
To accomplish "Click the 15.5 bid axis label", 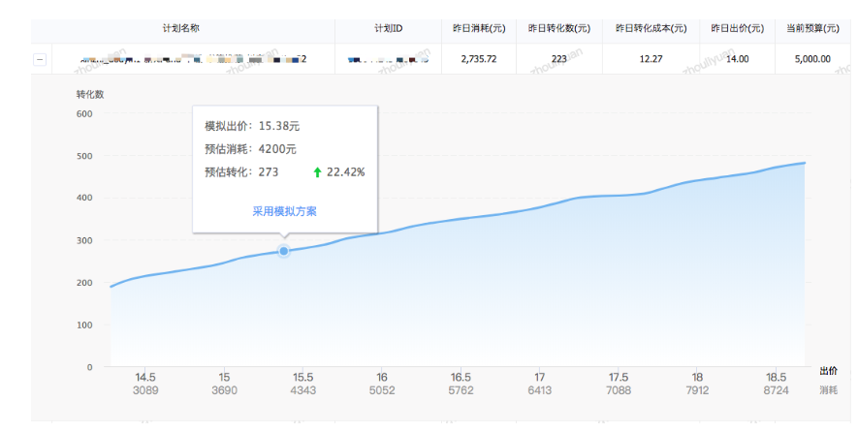I will click(303, 377).
